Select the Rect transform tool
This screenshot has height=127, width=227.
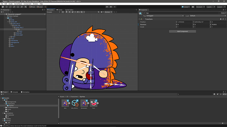[18, 7]
